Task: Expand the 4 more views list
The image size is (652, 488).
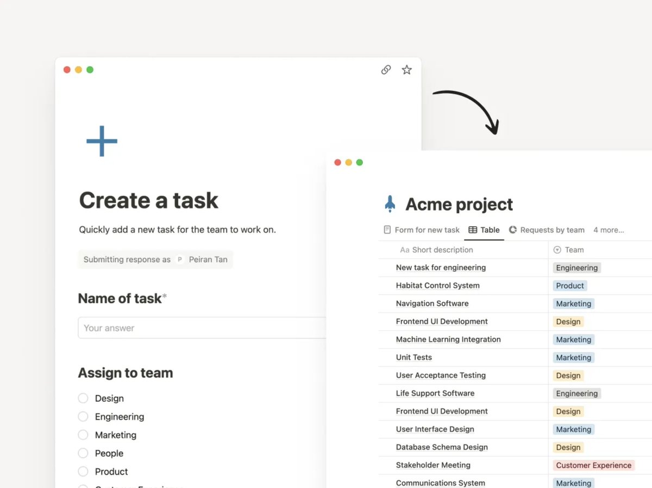Action: tap(608, 230)
